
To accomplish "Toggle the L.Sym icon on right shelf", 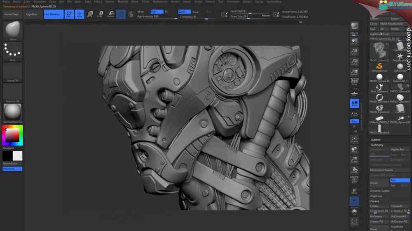I will pyautogui.click(x=354, y=114).
